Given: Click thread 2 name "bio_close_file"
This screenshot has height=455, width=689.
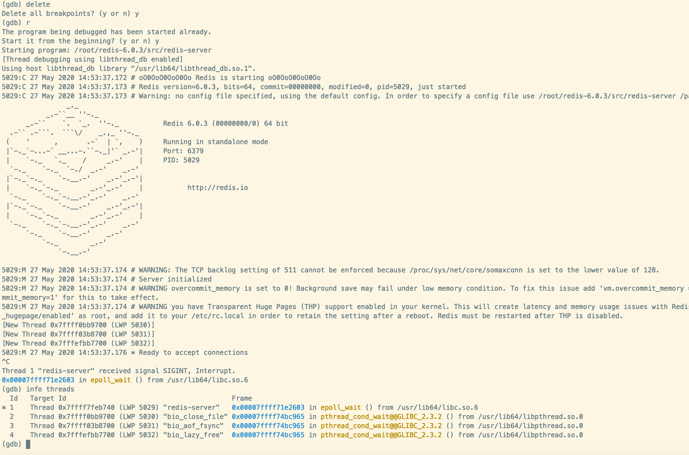Looking at the screenshot, I should point(195,417).
